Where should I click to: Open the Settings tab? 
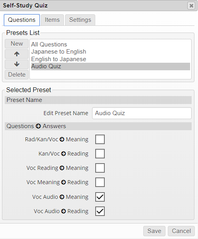80,20
